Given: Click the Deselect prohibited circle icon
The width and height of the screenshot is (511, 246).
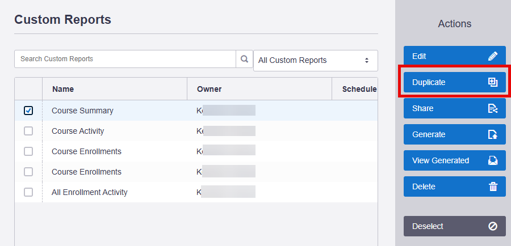Looking at the screenshot, I should [x=493, y=226].
